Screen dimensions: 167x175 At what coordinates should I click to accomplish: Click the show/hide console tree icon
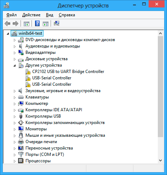(x=27, y=24)
